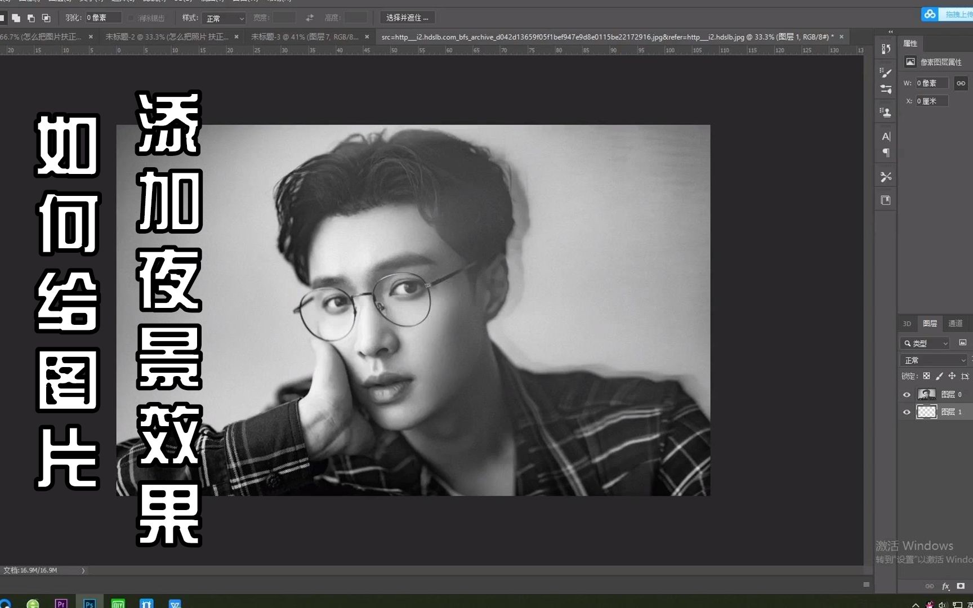Open the Brush settings panel icon
Image resolution: width=973 pixels, height=608 pixels.
886,72
